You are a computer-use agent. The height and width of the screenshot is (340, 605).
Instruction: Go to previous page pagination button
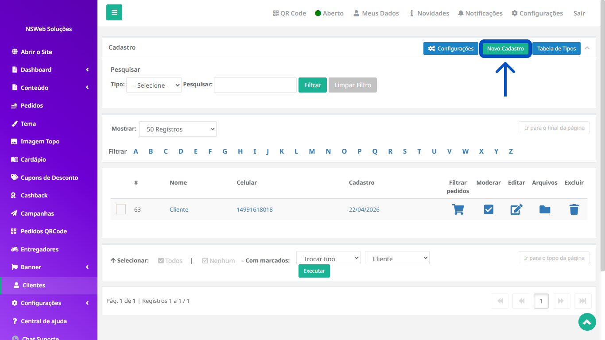click(x=521, y=301)
